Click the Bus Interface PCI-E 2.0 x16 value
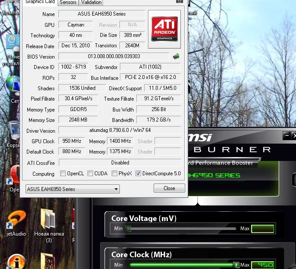The width and height of the screenshot is (296, 269). [150, 77]
